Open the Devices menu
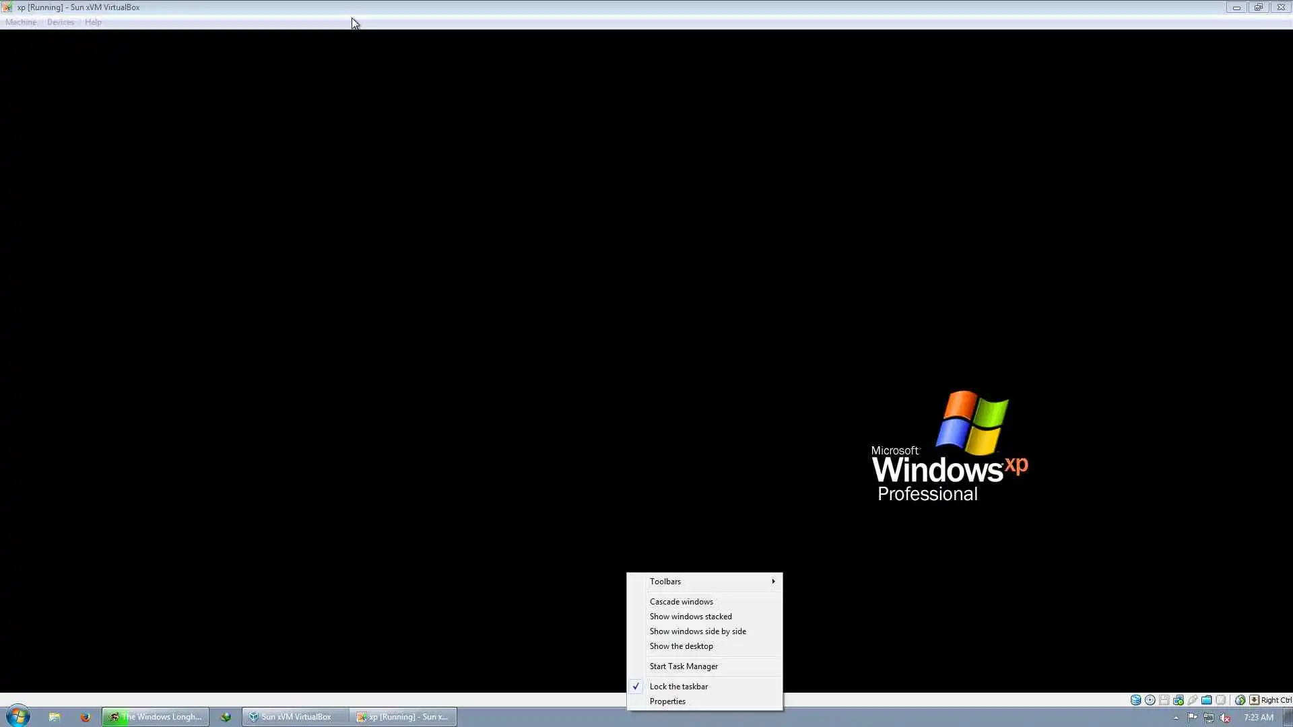 (61, 22)
